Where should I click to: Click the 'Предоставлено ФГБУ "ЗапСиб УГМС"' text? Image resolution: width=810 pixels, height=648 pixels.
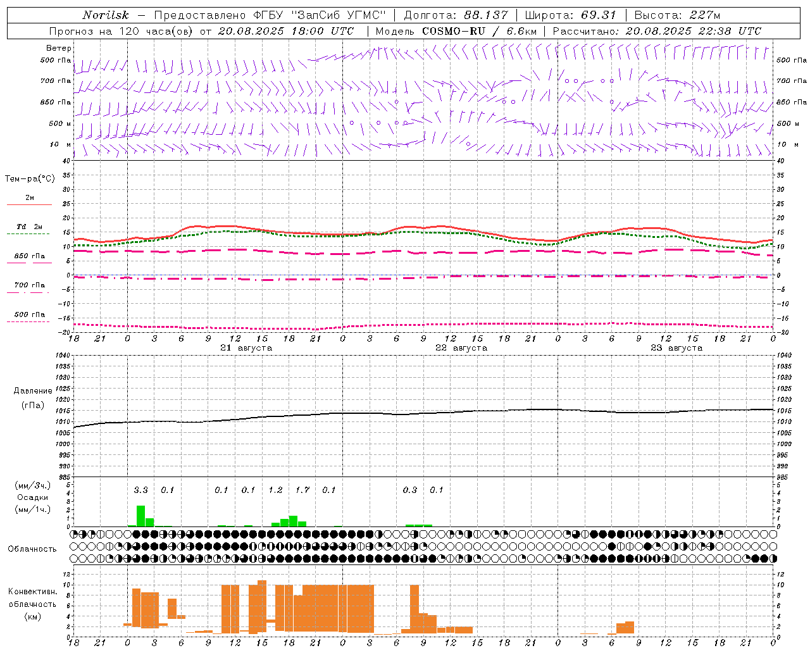pyautogui.click(x=270, y=15)
